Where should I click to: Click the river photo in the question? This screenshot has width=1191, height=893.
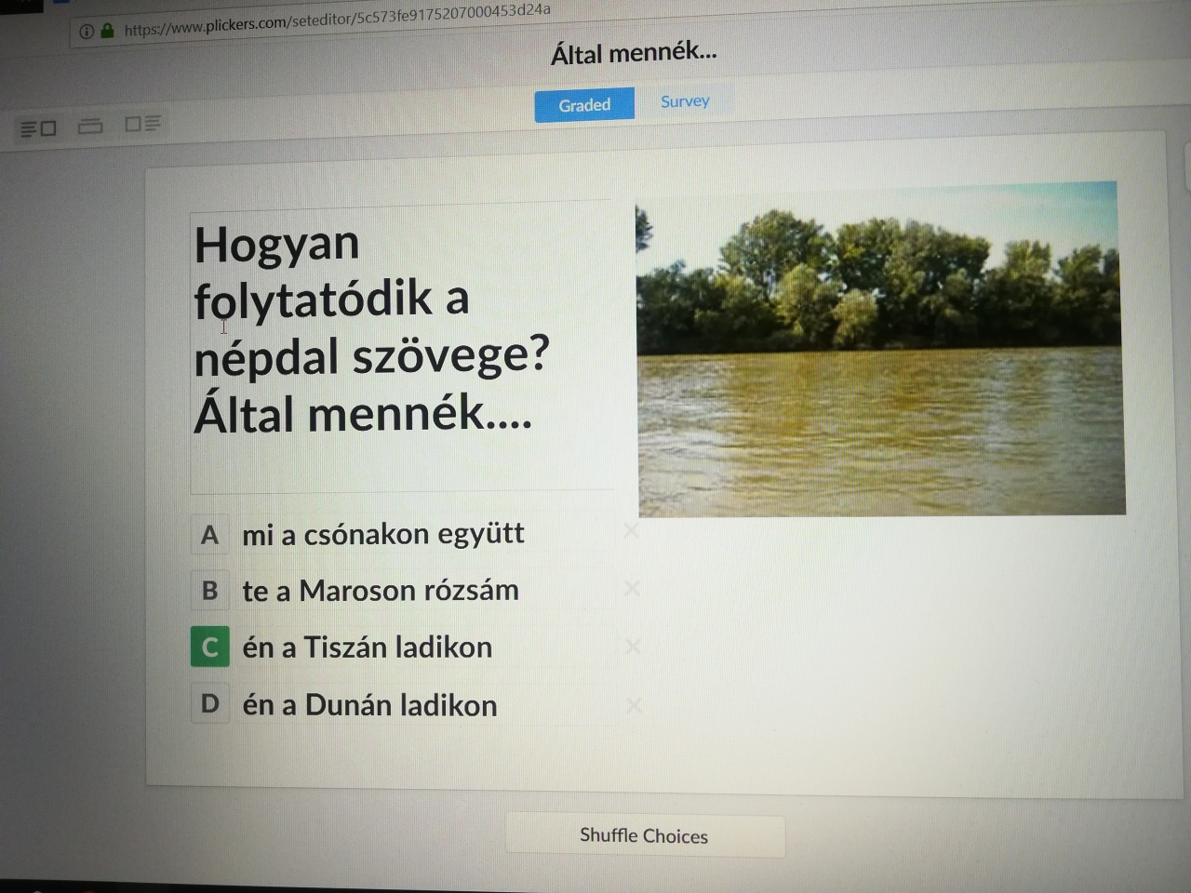[880, 349]
